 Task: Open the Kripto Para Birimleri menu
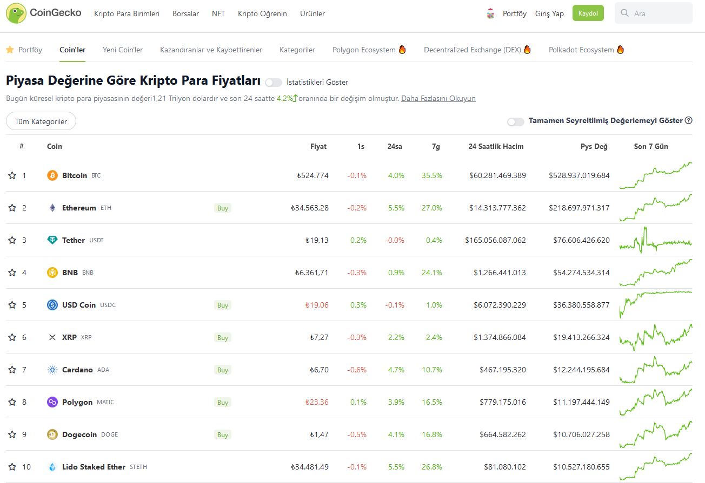pos(127,13)
